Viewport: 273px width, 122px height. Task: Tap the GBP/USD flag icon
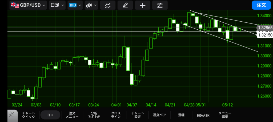tap(15, 5)
